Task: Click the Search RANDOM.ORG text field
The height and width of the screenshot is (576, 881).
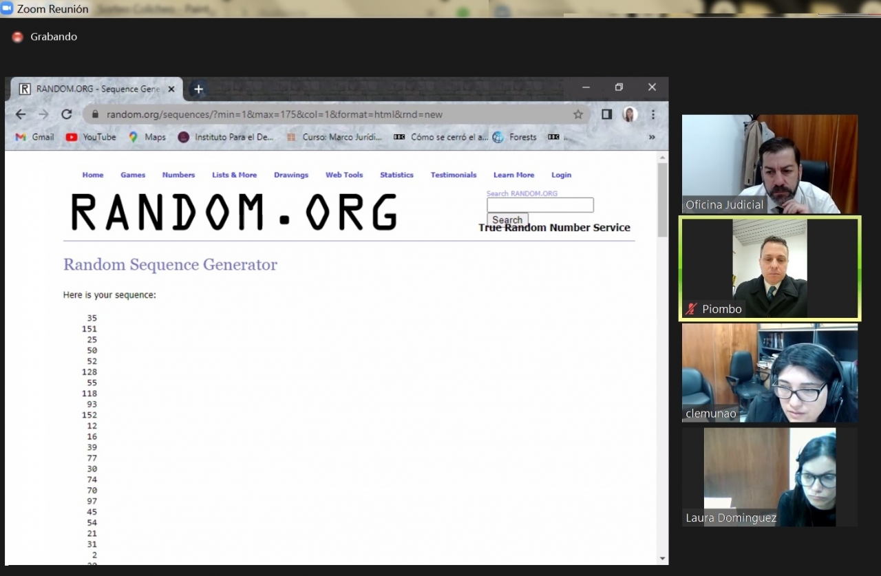Action: [x=540, y=205]
